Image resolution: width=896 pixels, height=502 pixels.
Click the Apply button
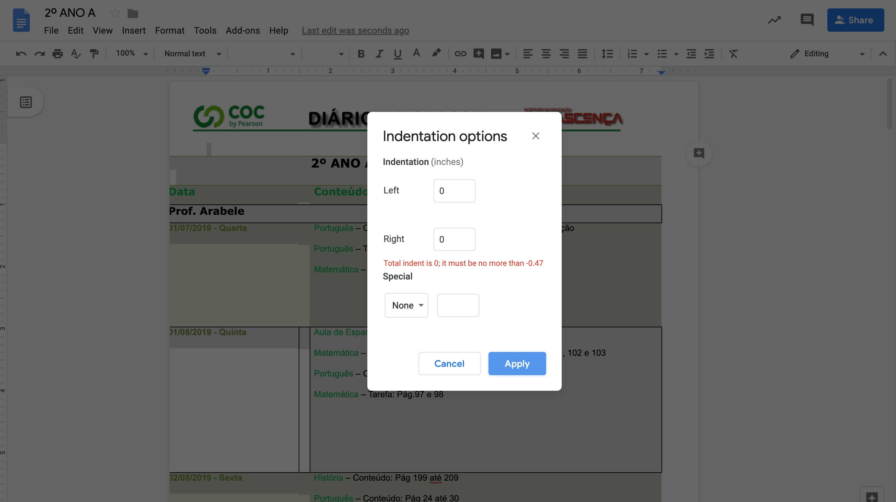pyautogui.click(x=517, y=363)
